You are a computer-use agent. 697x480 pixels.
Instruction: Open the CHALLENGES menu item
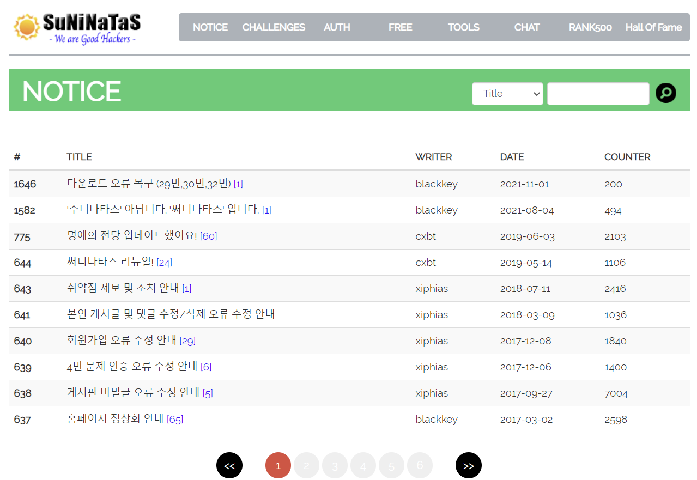274,27
